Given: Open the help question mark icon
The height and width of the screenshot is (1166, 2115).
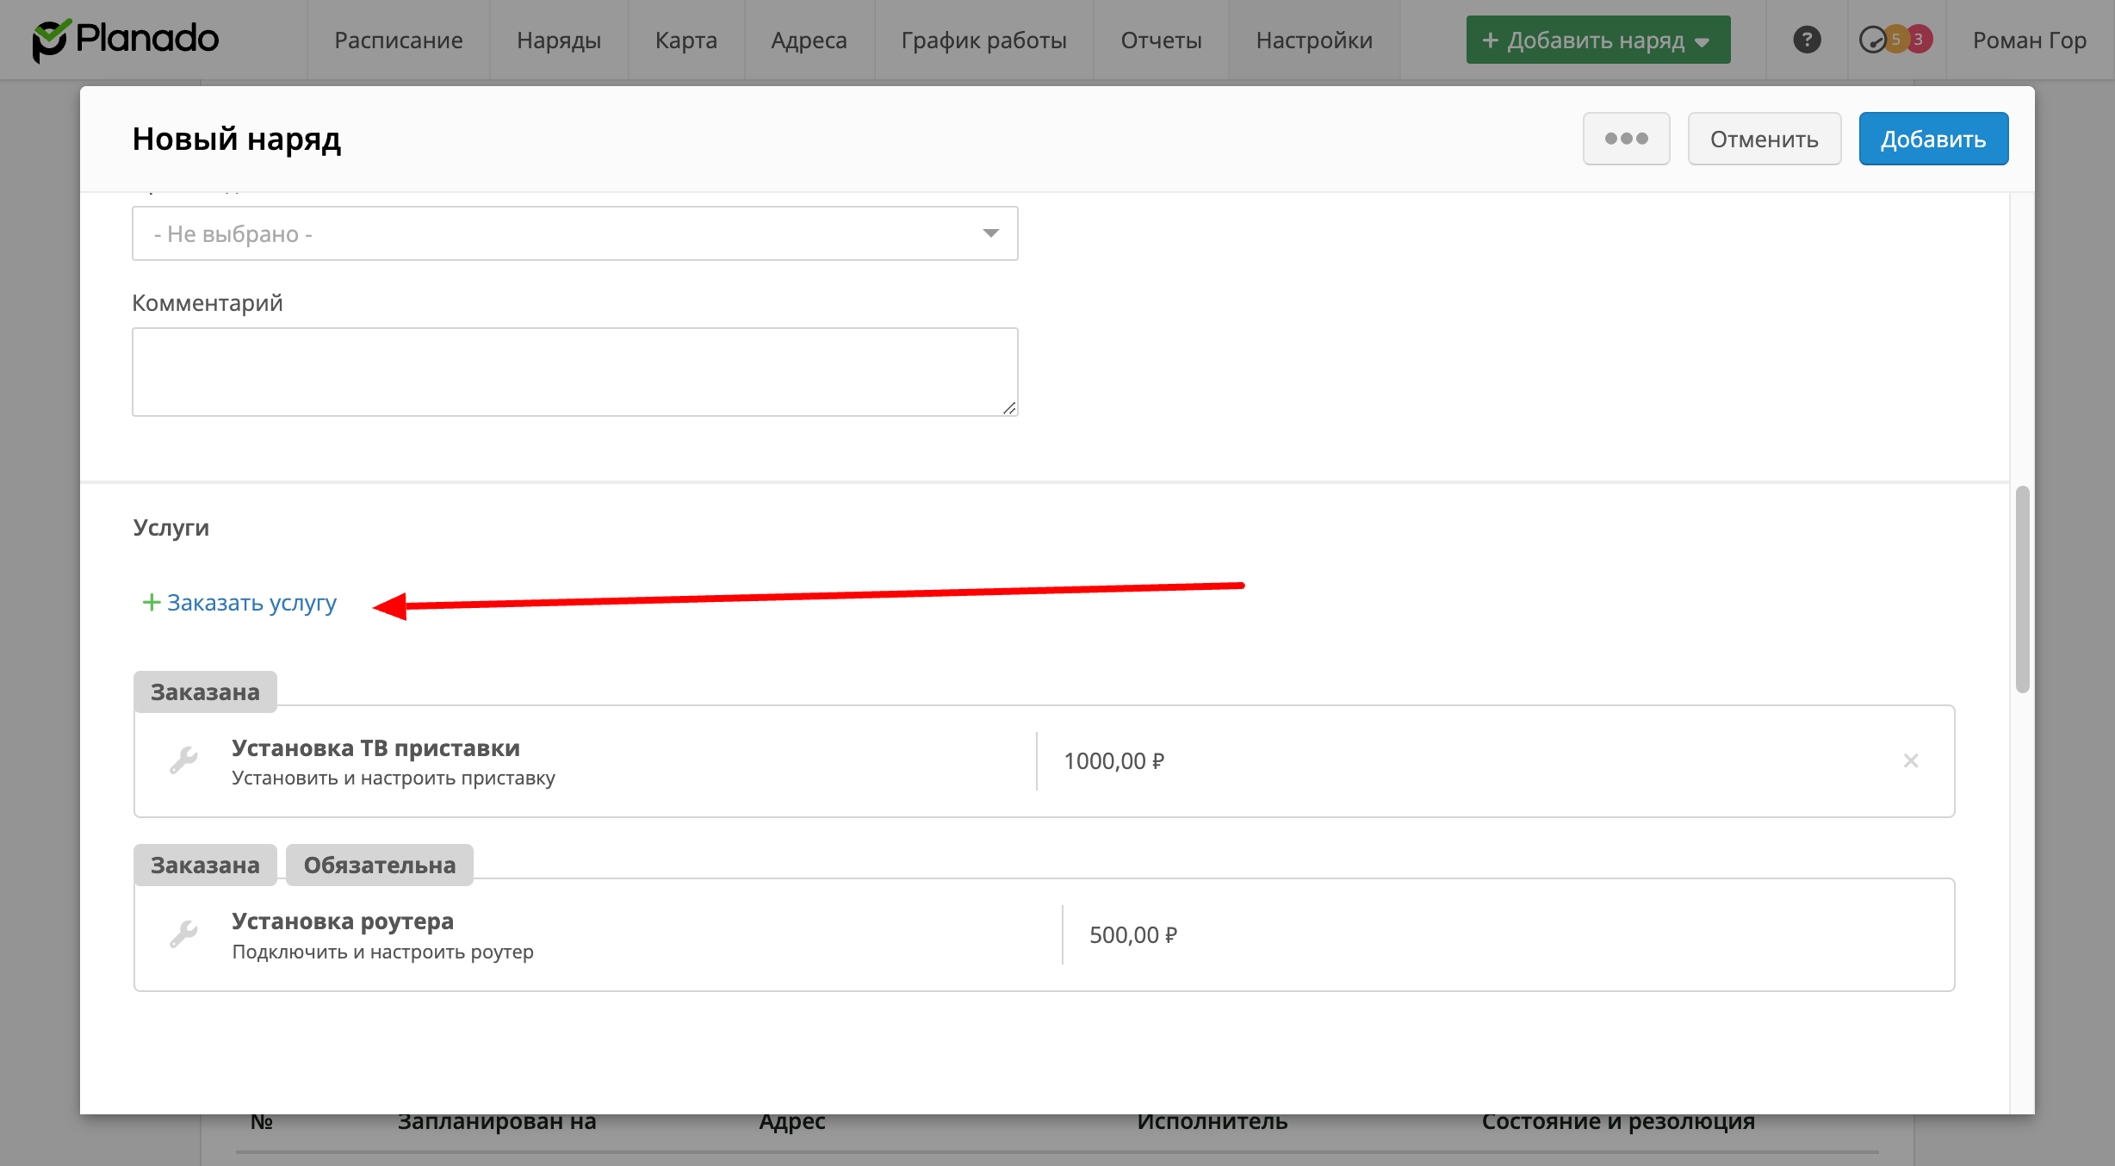Looking at the screenshot, I should [1807, 40].
